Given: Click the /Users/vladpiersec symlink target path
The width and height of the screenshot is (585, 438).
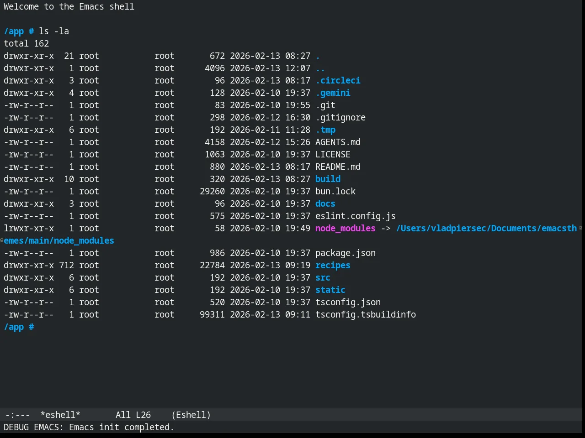Looking at the screenshot, I should 486,228.
